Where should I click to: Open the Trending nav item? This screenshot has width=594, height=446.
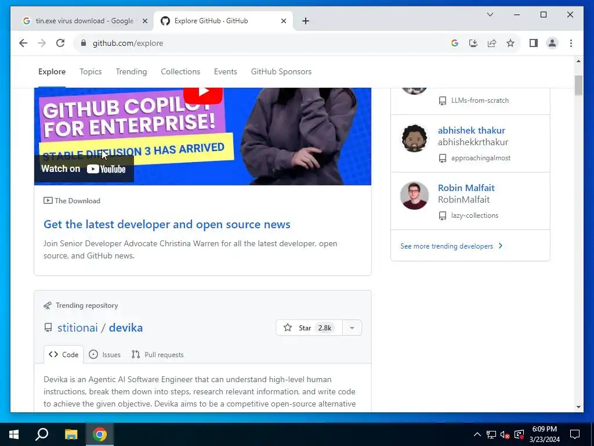[131, 71]
